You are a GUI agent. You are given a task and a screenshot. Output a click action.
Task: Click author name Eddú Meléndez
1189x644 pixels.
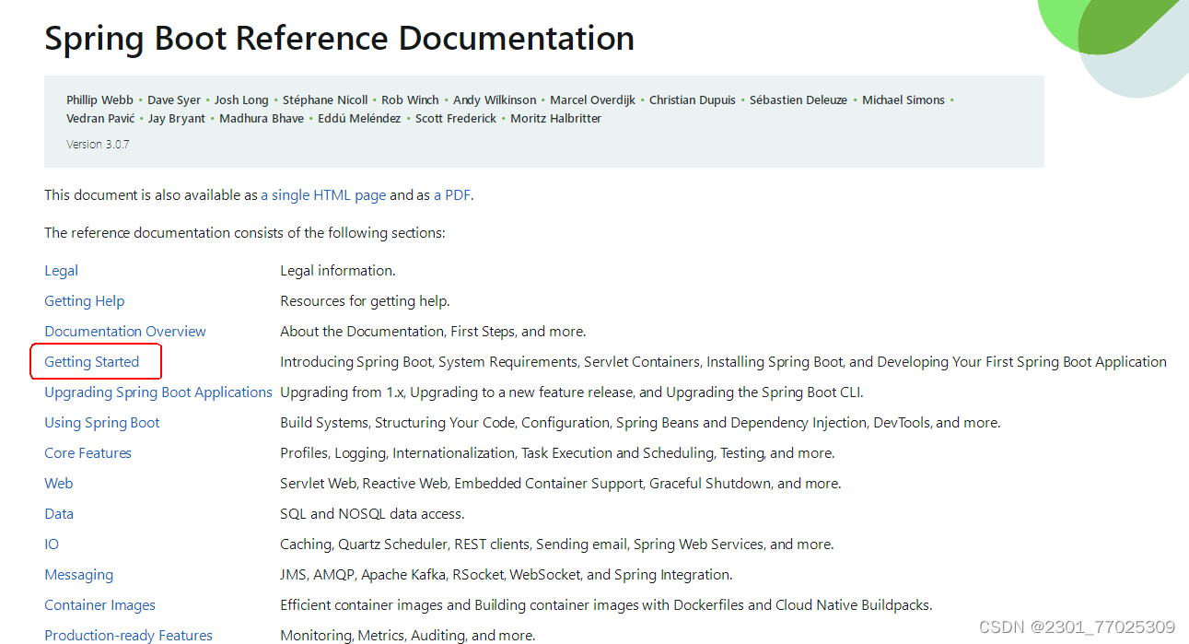tap(359, 119)
